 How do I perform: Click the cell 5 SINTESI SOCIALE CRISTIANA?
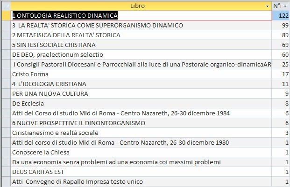coord(141,45)
